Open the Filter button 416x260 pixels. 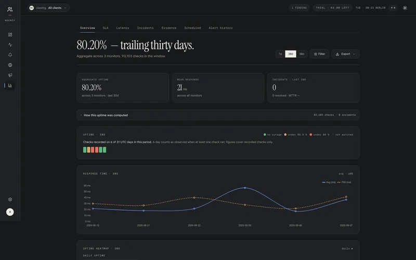point(319,54)
